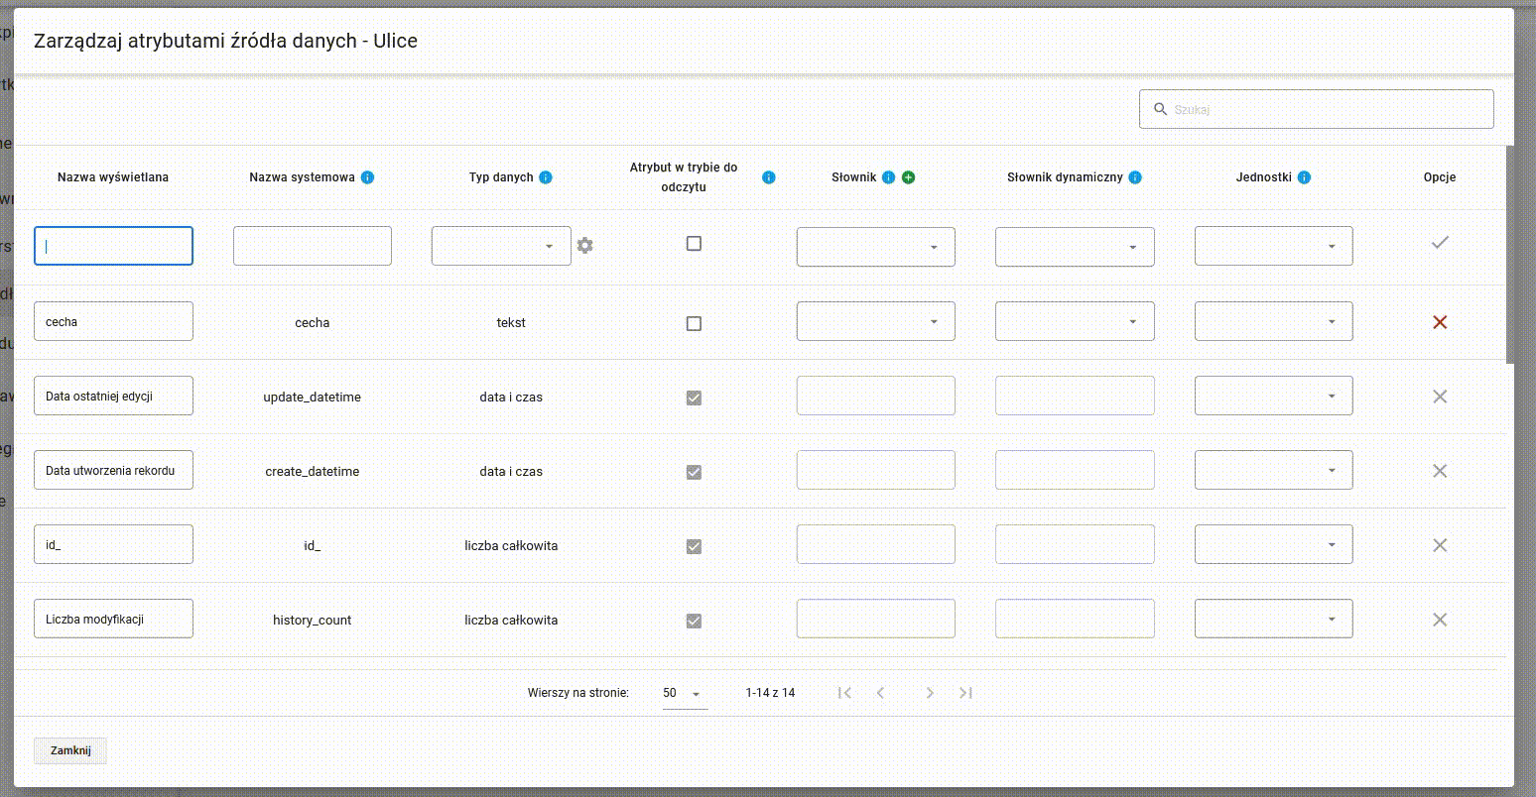The image size is (1536, 797).
Task: Click info icon beside Typ danych header
Action: [x=546, y=177]
